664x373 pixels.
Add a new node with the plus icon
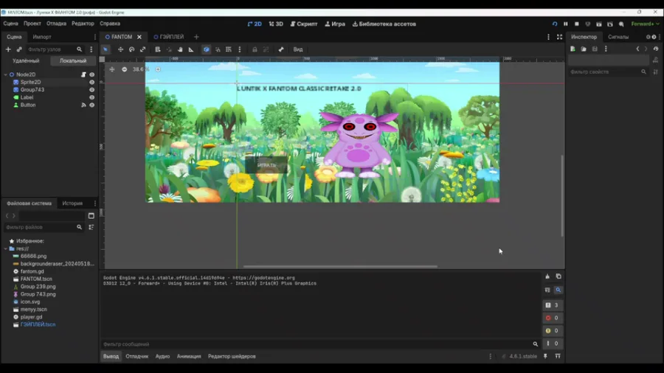8,49
